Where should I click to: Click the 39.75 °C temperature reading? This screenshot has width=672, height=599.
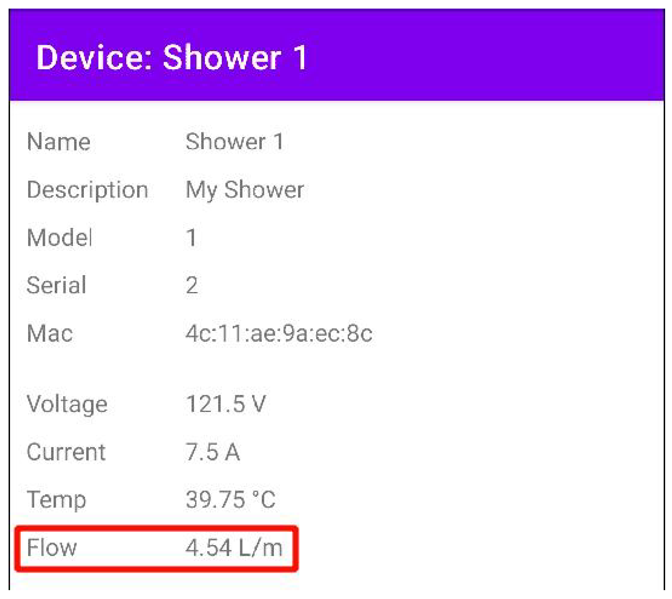(x=231, y=499)
